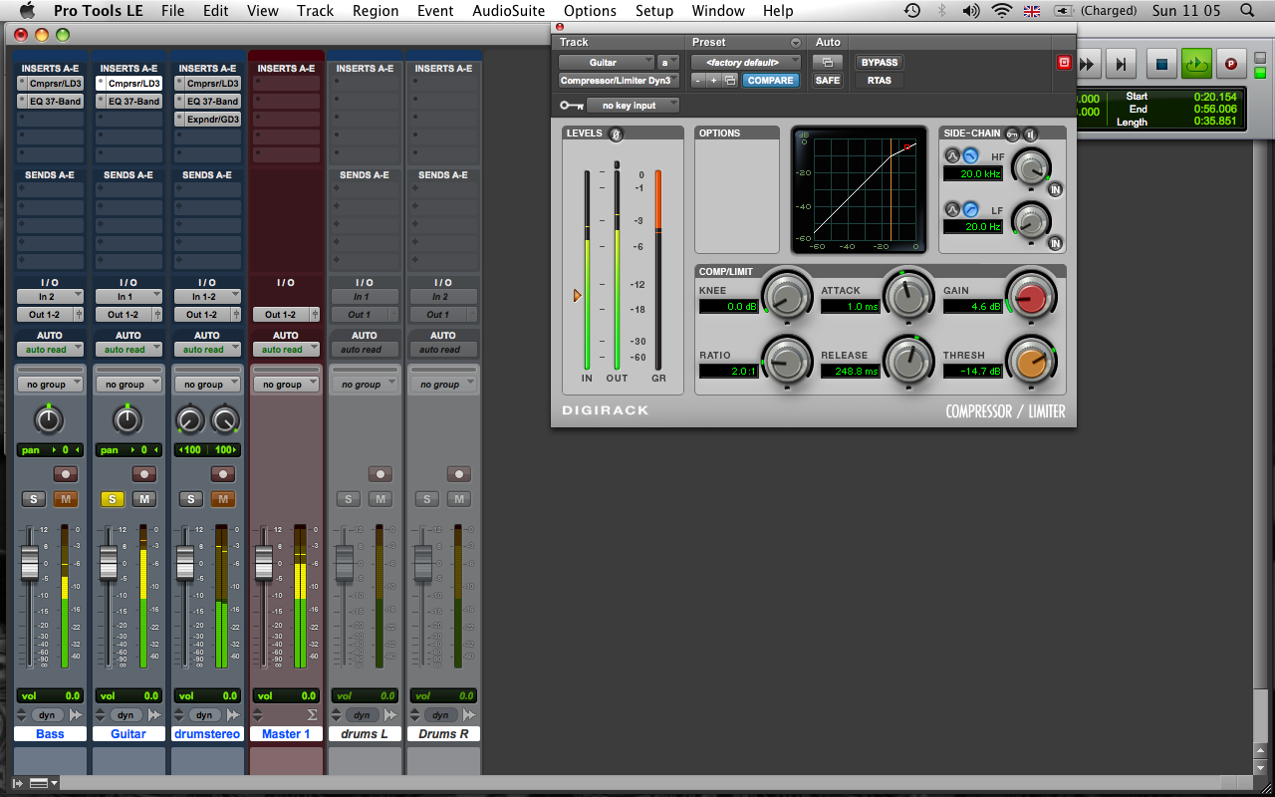Open the Event menu
Viewport: 1275px width, 797px height.
pyautogui.click(x=435, y=11)
